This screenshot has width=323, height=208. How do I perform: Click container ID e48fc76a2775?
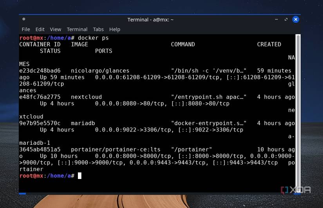40,97
